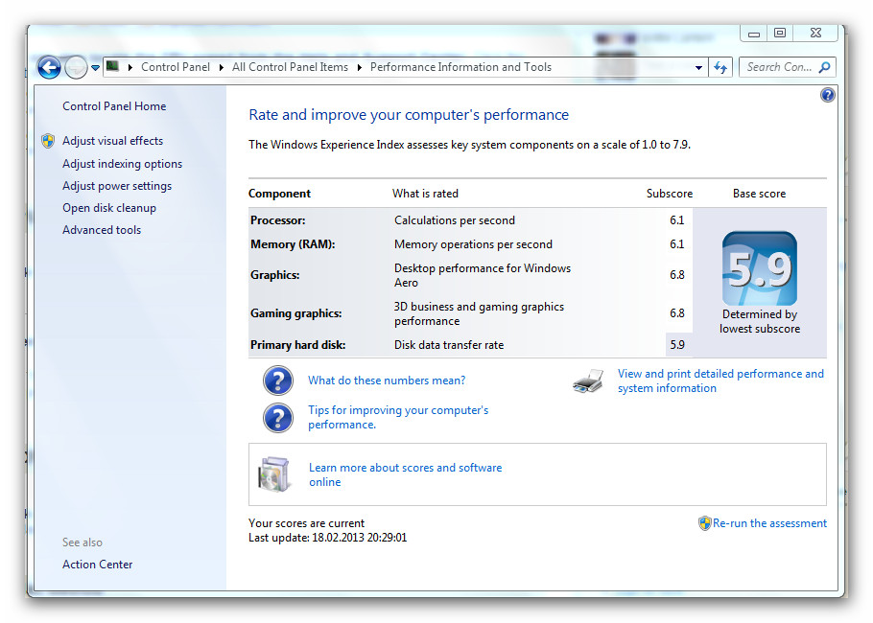Open Action Center under See also
The height and width of the screenshot is (623, 873).
pos(98,564)
